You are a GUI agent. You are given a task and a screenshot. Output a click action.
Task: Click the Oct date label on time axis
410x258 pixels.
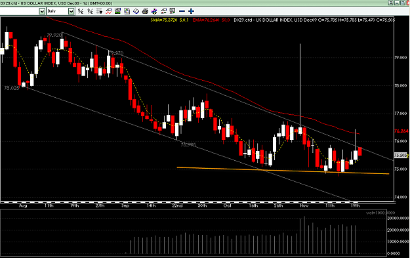pos(227,205)
